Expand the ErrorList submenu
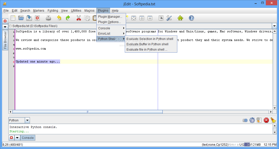 point(111,34)
